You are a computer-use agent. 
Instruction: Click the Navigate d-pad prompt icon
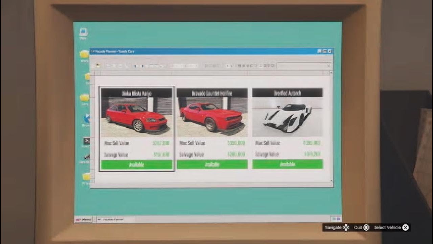click(x=346, y=228)
